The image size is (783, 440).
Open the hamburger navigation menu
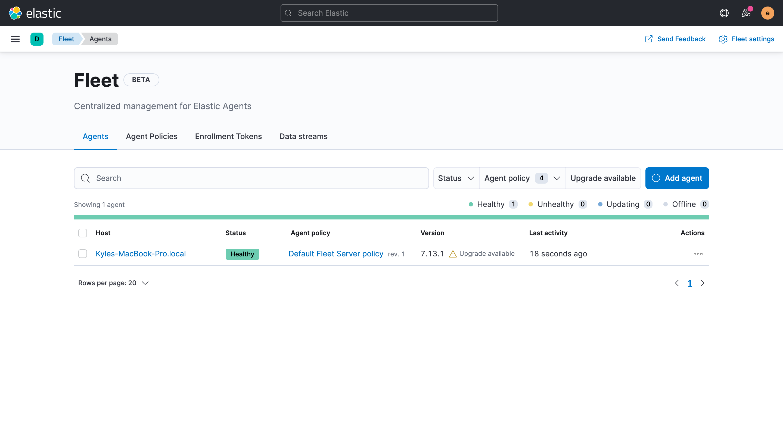[15, 39]
